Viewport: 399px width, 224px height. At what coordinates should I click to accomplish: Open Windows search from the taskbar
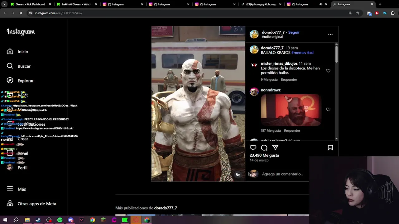click(16, 220)
